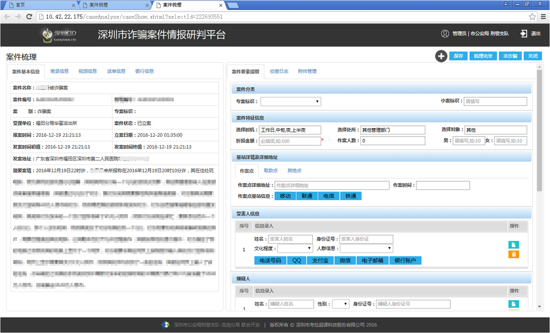
Task: Click the 保存 button
Action: click(458, 56)
